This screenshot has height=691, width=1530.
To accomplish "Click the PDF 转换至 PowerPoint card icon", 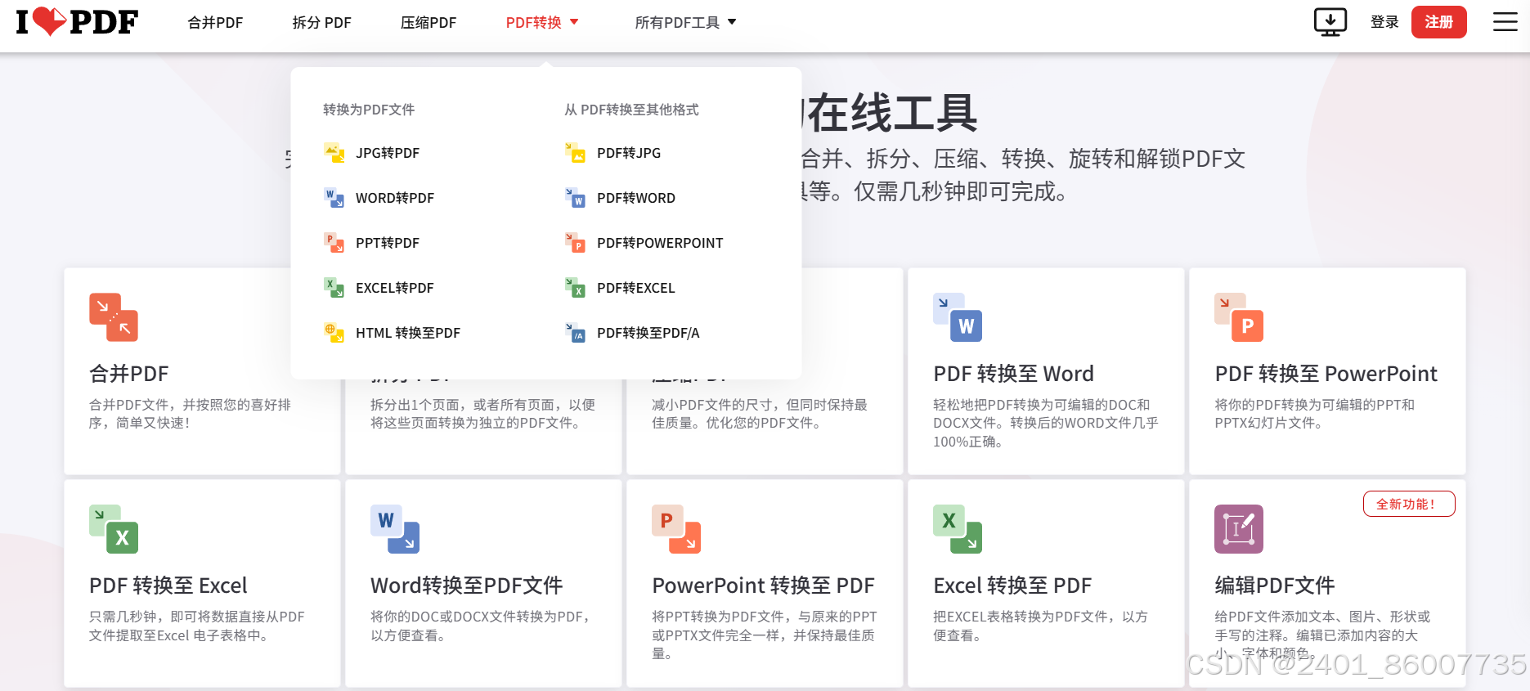I will point(1239,317).
